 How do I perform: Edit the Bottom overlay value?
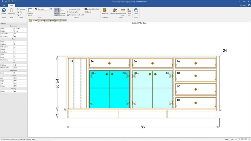20,86
